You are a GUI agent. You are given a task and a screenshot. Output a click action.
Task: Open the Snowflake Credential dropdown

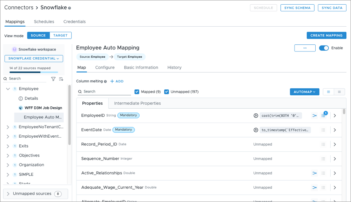34,58
